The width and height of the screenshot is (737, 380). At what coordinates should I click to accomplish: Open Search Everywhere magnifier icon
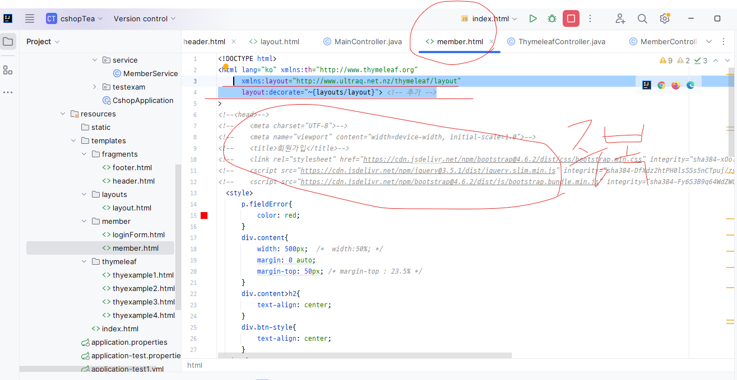click(642, 18)
